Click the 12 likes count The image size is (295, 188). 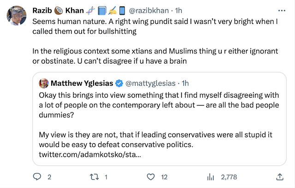tap(163, 176)
